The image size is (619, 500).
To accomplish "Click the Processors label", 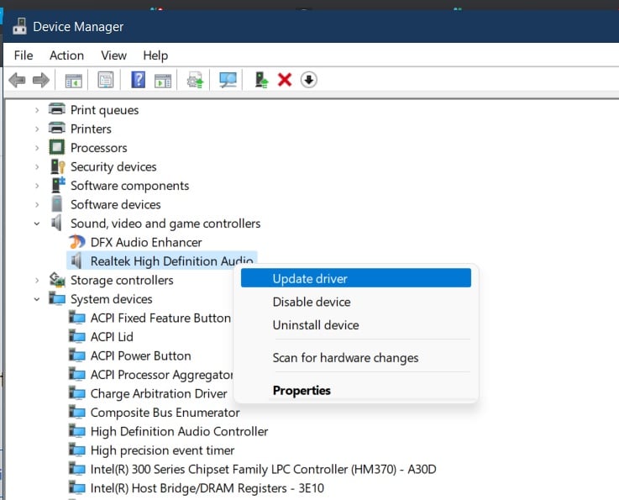I will click(x=99, y=148).
